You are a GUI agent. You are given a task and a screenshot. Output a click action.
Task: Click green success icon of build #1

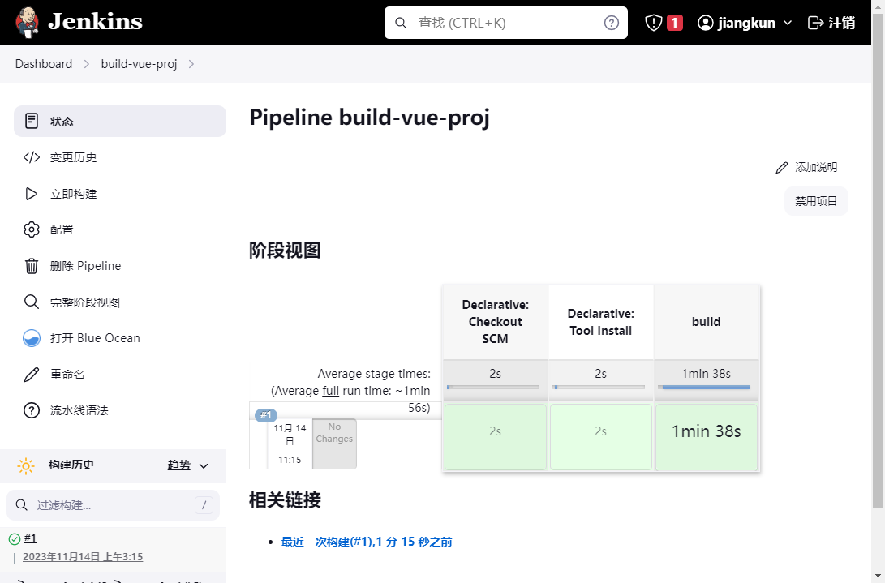coord(15,539)
